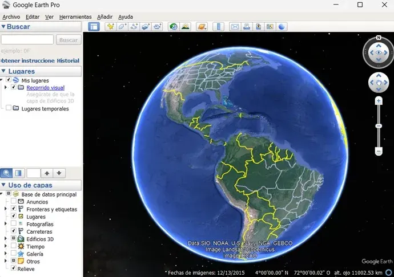Screen dimensions: 394x277
Task: Save the image toolbar icon
Action: (x=258, y=27)
